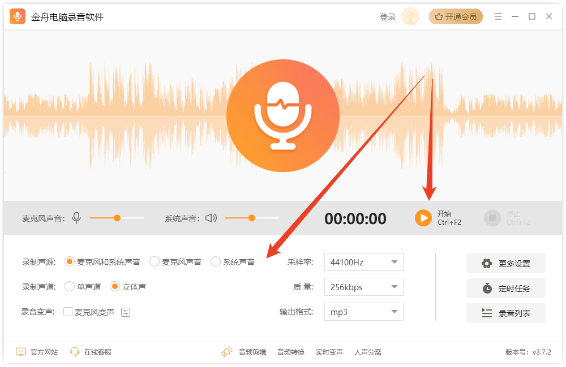
Task: Click the 金舟电脑录音软件 title text
Action: tap(67, 17)
